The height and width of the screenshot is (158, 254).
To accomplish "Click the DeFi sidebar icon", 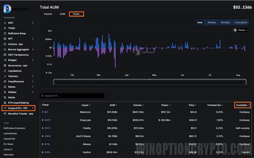I will click(5, 23).
